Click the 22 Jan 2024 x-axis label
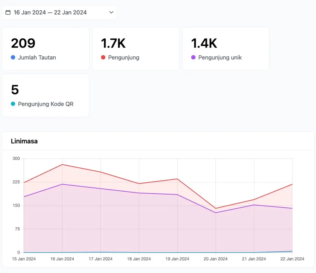 [292, 259]
